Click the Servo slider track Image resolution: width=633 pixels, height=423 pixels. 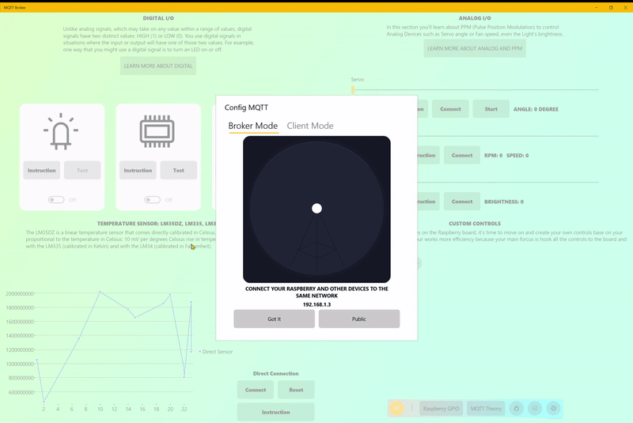coord(475,89)
